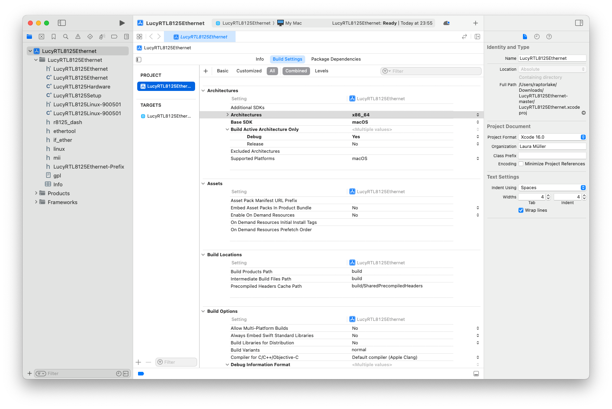Focus the build settings Filter field
Viewport: 612px width, 409px height.
tap(431, 72)
